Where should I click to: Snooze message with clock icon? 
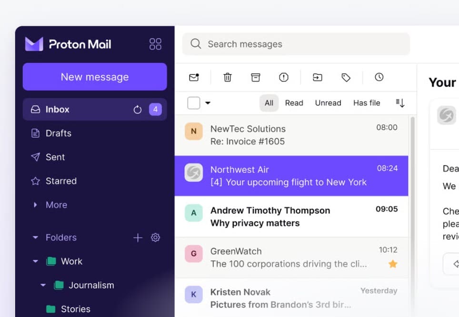(379, 77)
